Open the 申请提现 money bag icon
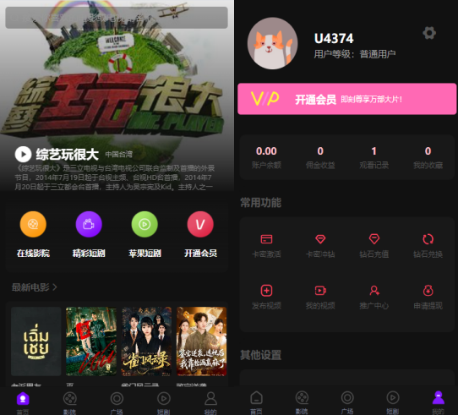Image resolution: width=458 pixels, height=415 pixels. (x=428, y=291)
